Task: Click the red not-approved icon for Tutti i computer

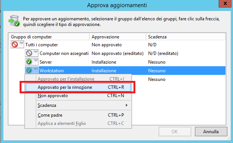Action: coord(15,44)
